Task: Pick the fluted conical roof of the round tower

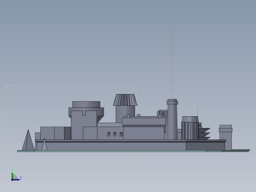Action: tap(125, 100)
